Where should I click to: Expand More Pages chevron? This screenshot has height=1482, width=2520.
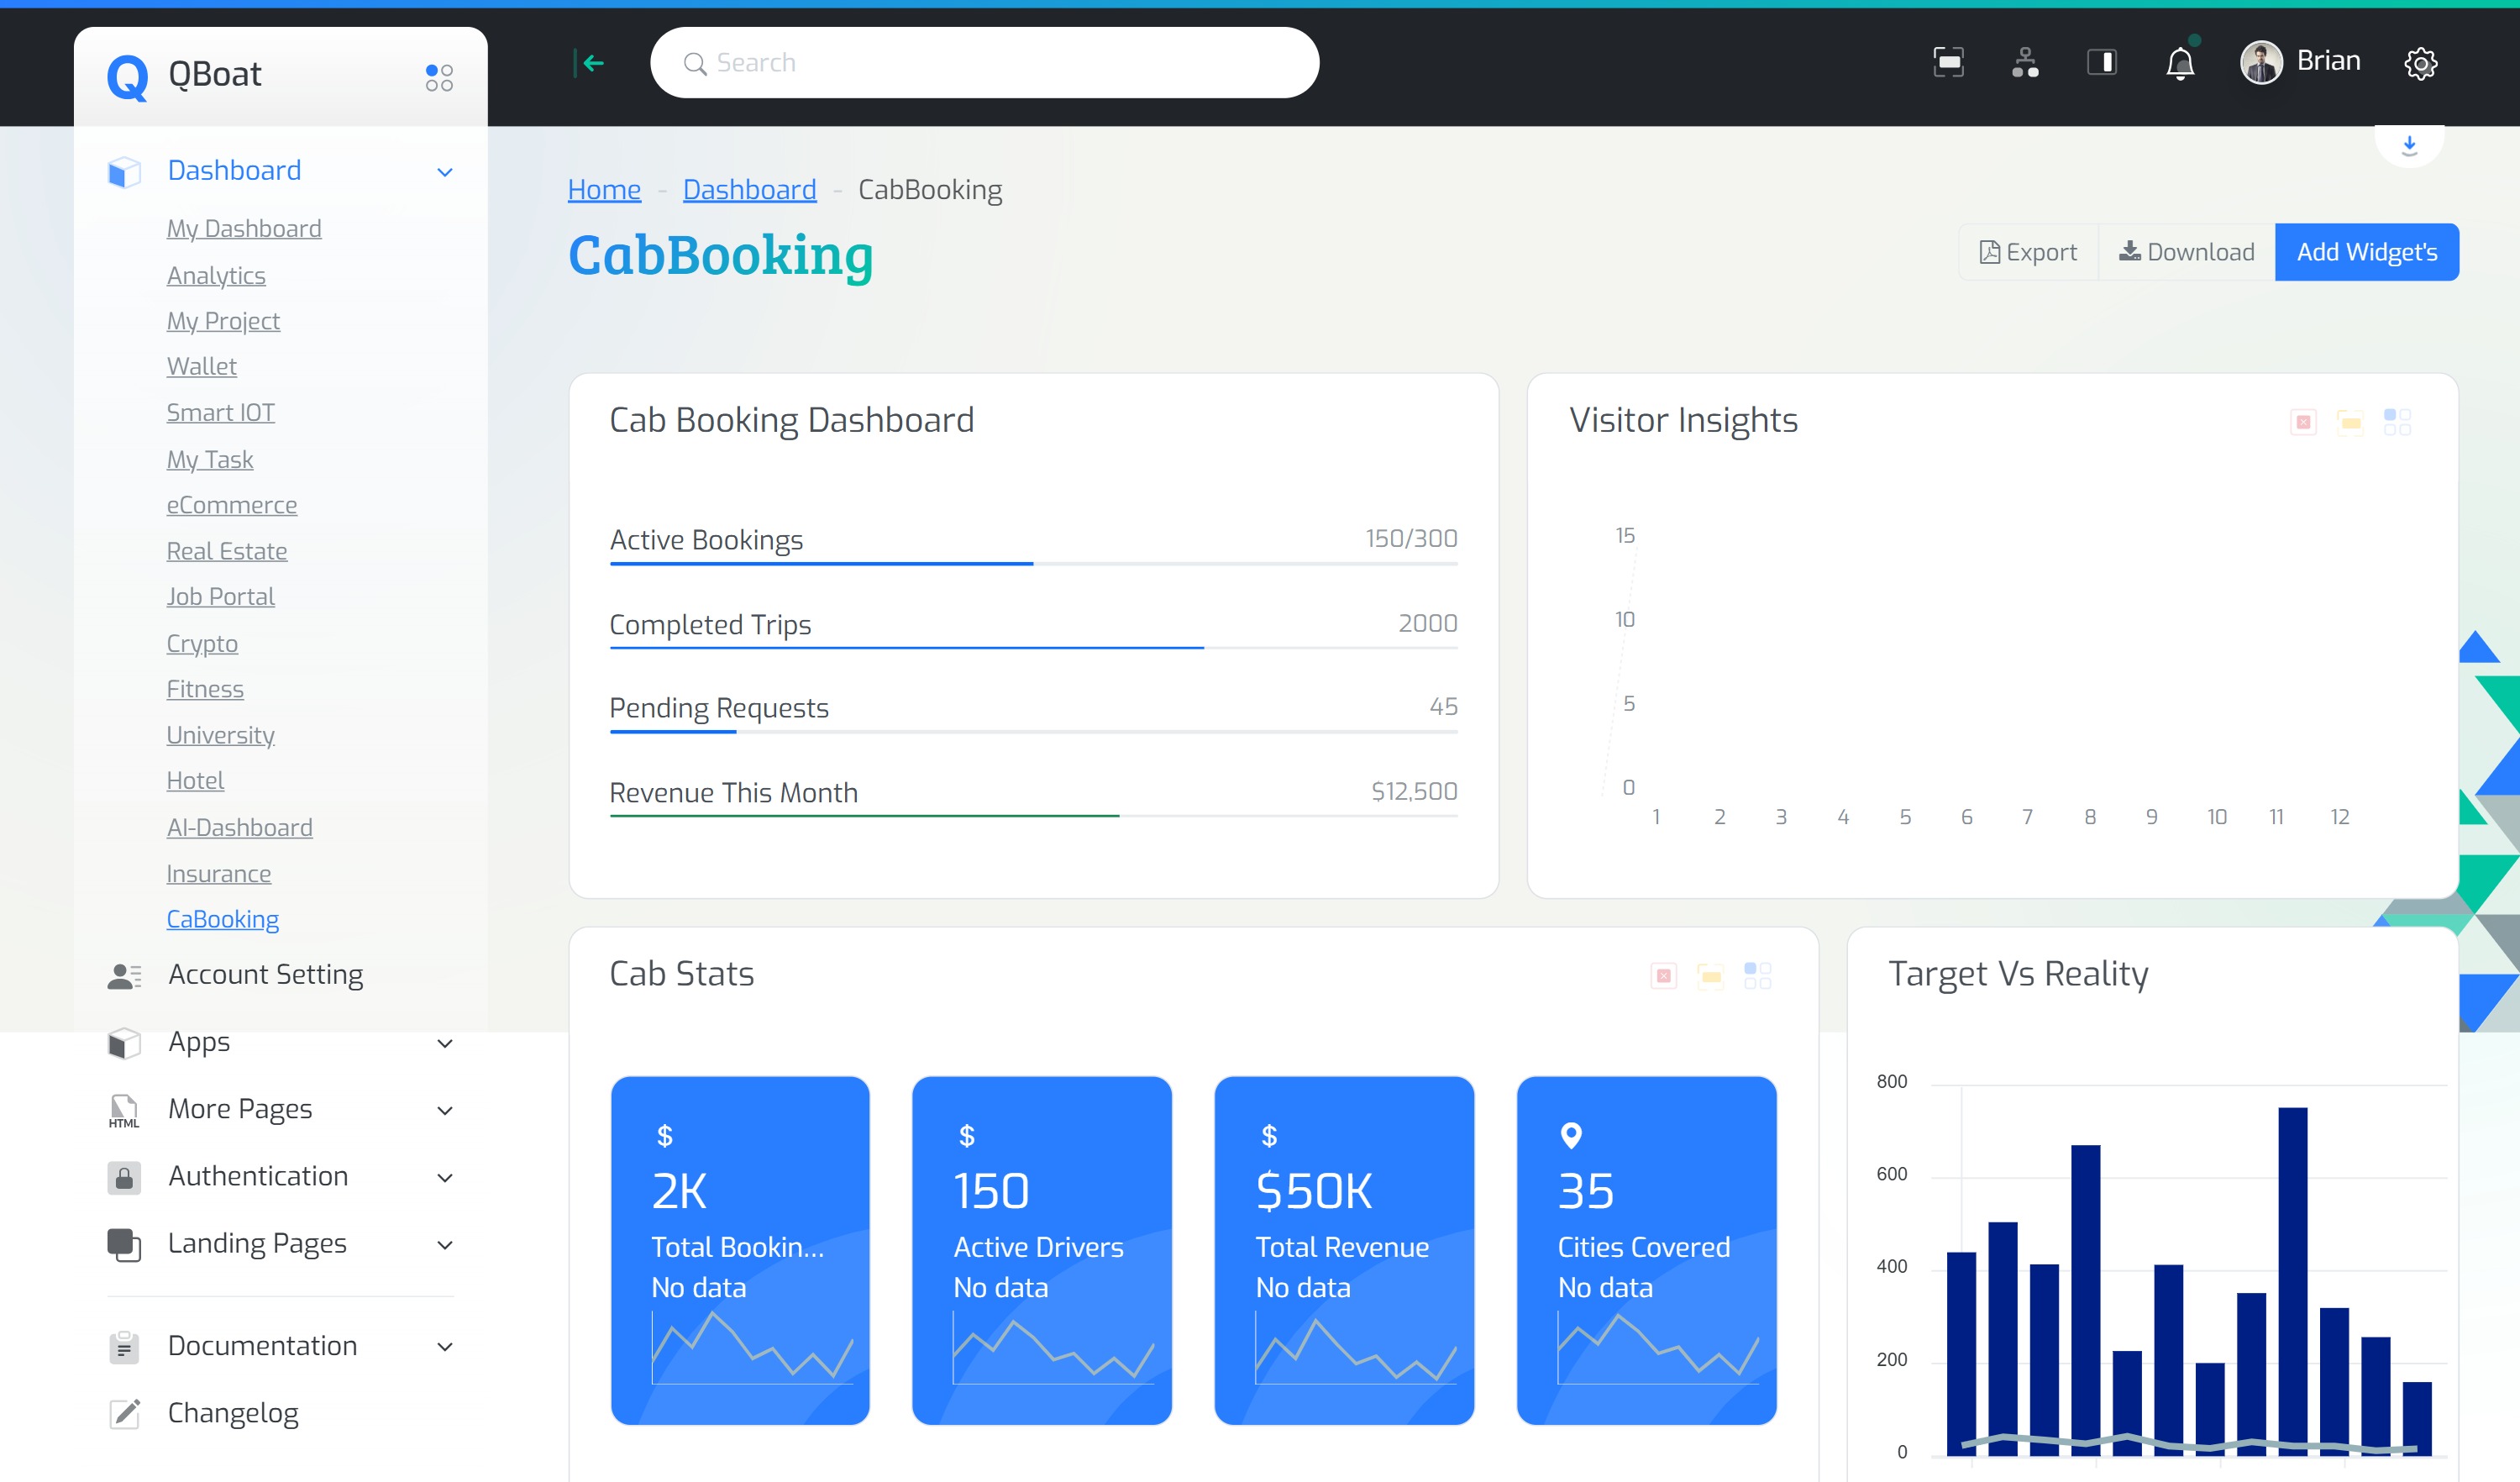445,1110
